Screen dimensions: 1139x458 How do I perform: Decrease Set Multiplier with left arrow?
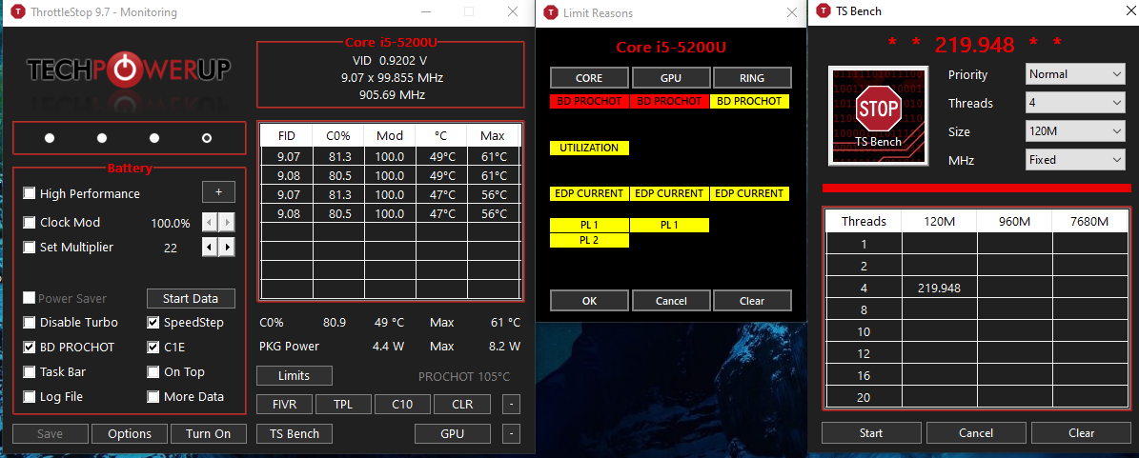coord(210,248)
